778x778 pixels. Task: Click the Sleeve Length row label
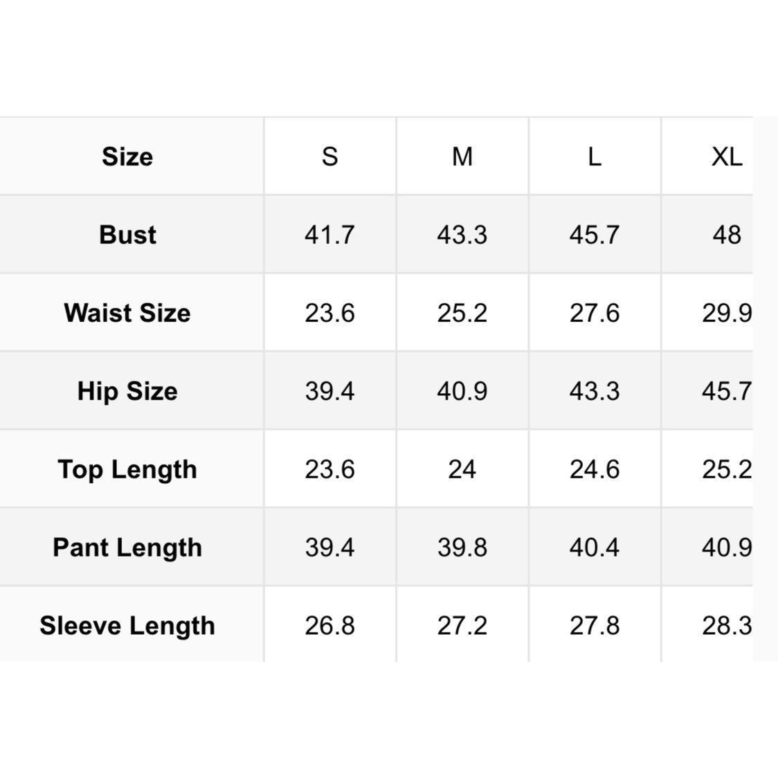click(127, 625)
